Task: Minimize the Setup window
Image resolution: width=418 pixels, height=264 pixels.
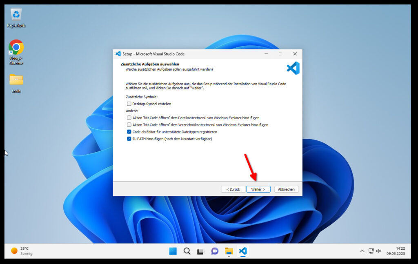Action: (266, 54)
